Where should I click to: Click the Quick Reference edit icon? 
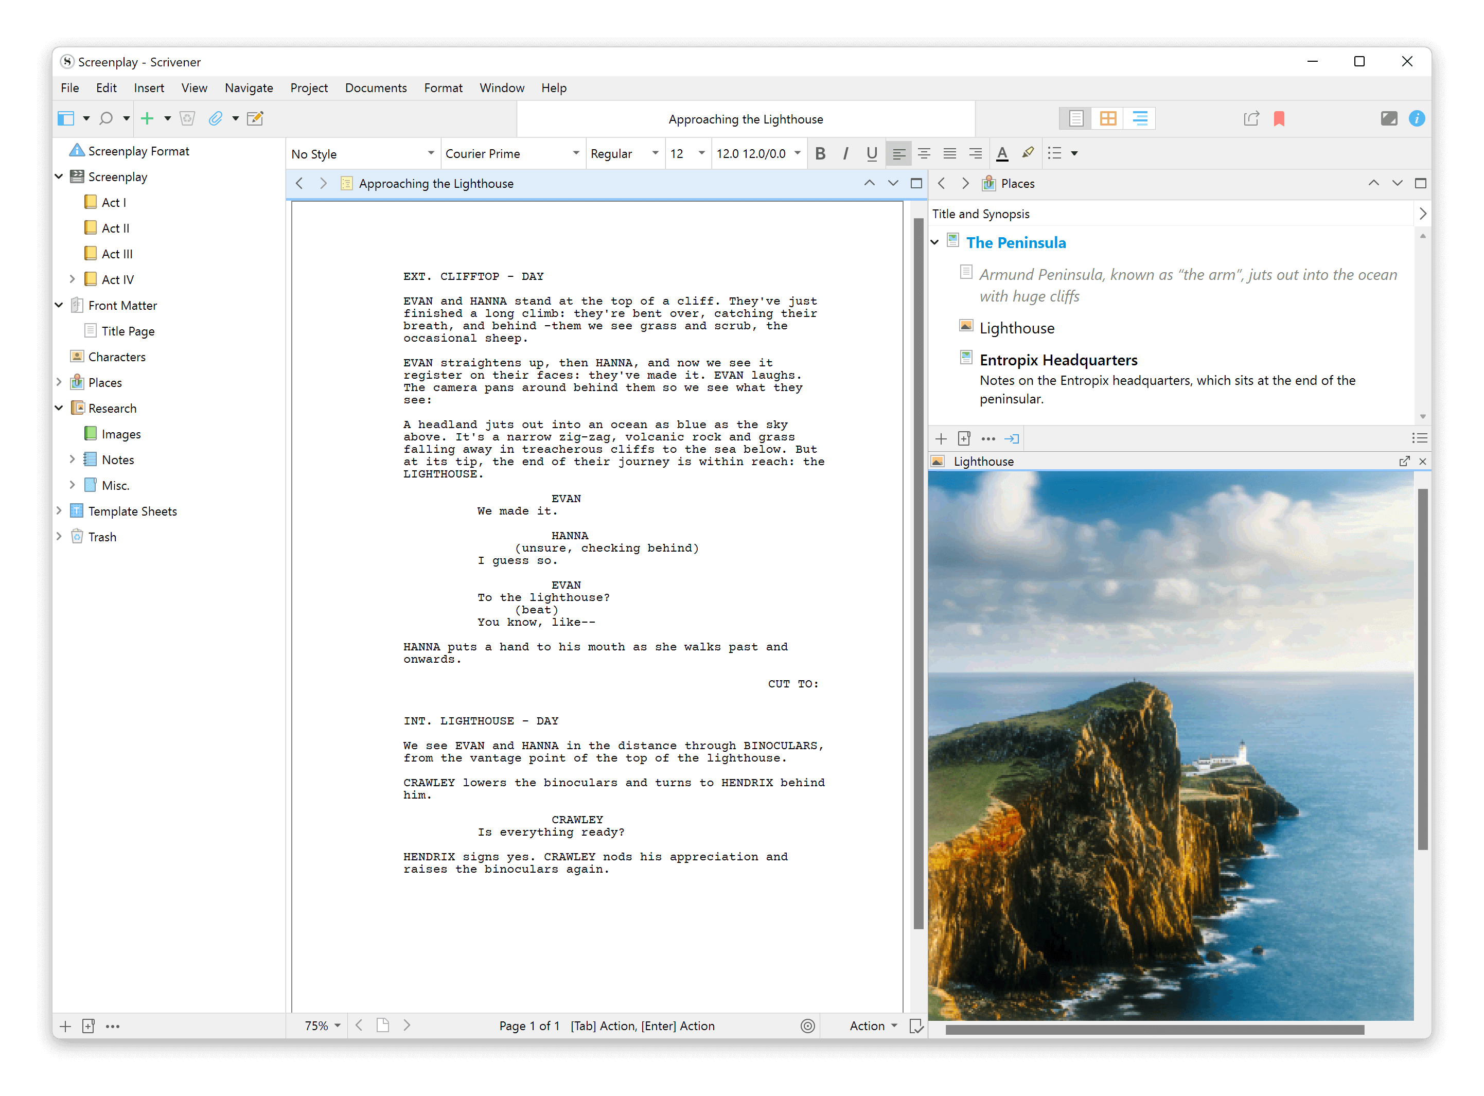pos(255,119)
